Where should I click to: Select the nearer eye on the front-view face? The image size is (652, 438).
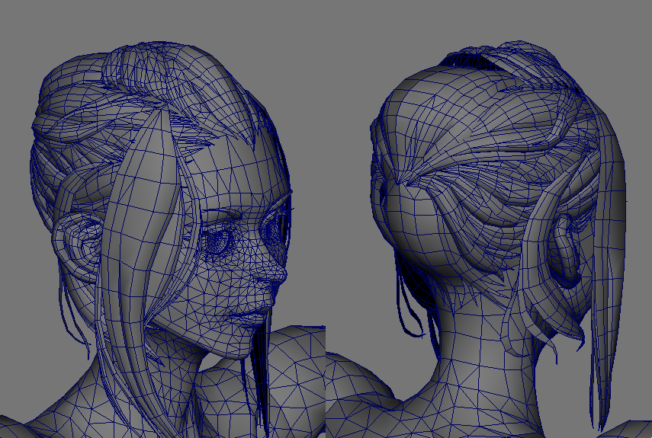tap(217, 241)
